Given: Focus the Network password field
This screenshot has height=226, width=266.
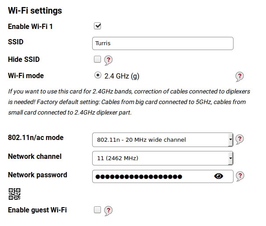Looking at the screenshot, I should tap(163, 176).
